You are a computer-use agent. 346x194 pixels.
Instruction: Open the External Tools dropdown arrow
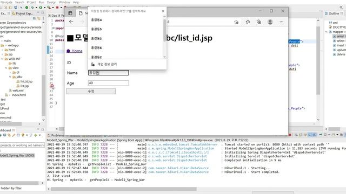(53, 8)
